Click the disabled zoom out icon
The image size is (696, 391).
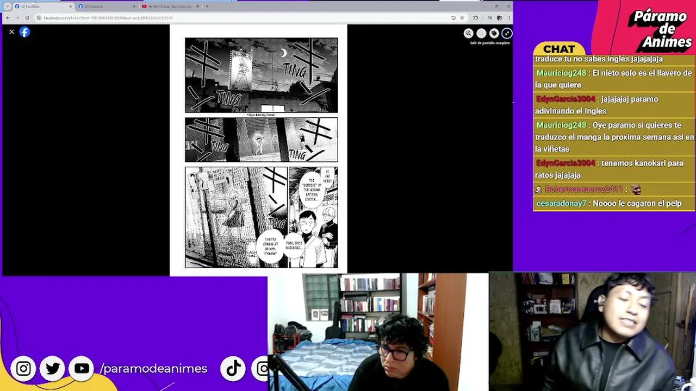tap(481, 33)
